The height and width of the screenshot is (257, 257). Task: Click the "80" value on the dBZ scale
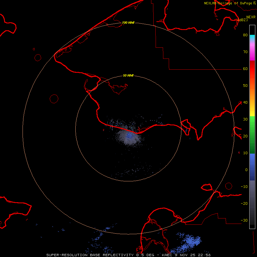[x=245, y=35]
